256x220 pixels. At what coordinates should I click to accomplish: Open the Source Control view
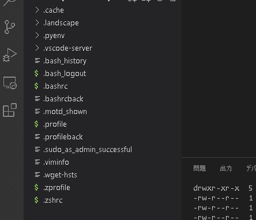pos(10,27)
